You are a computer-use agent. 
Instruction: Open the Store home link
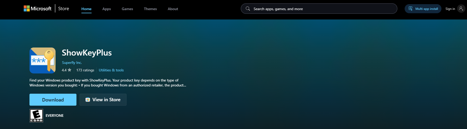[x=64, y=9]
